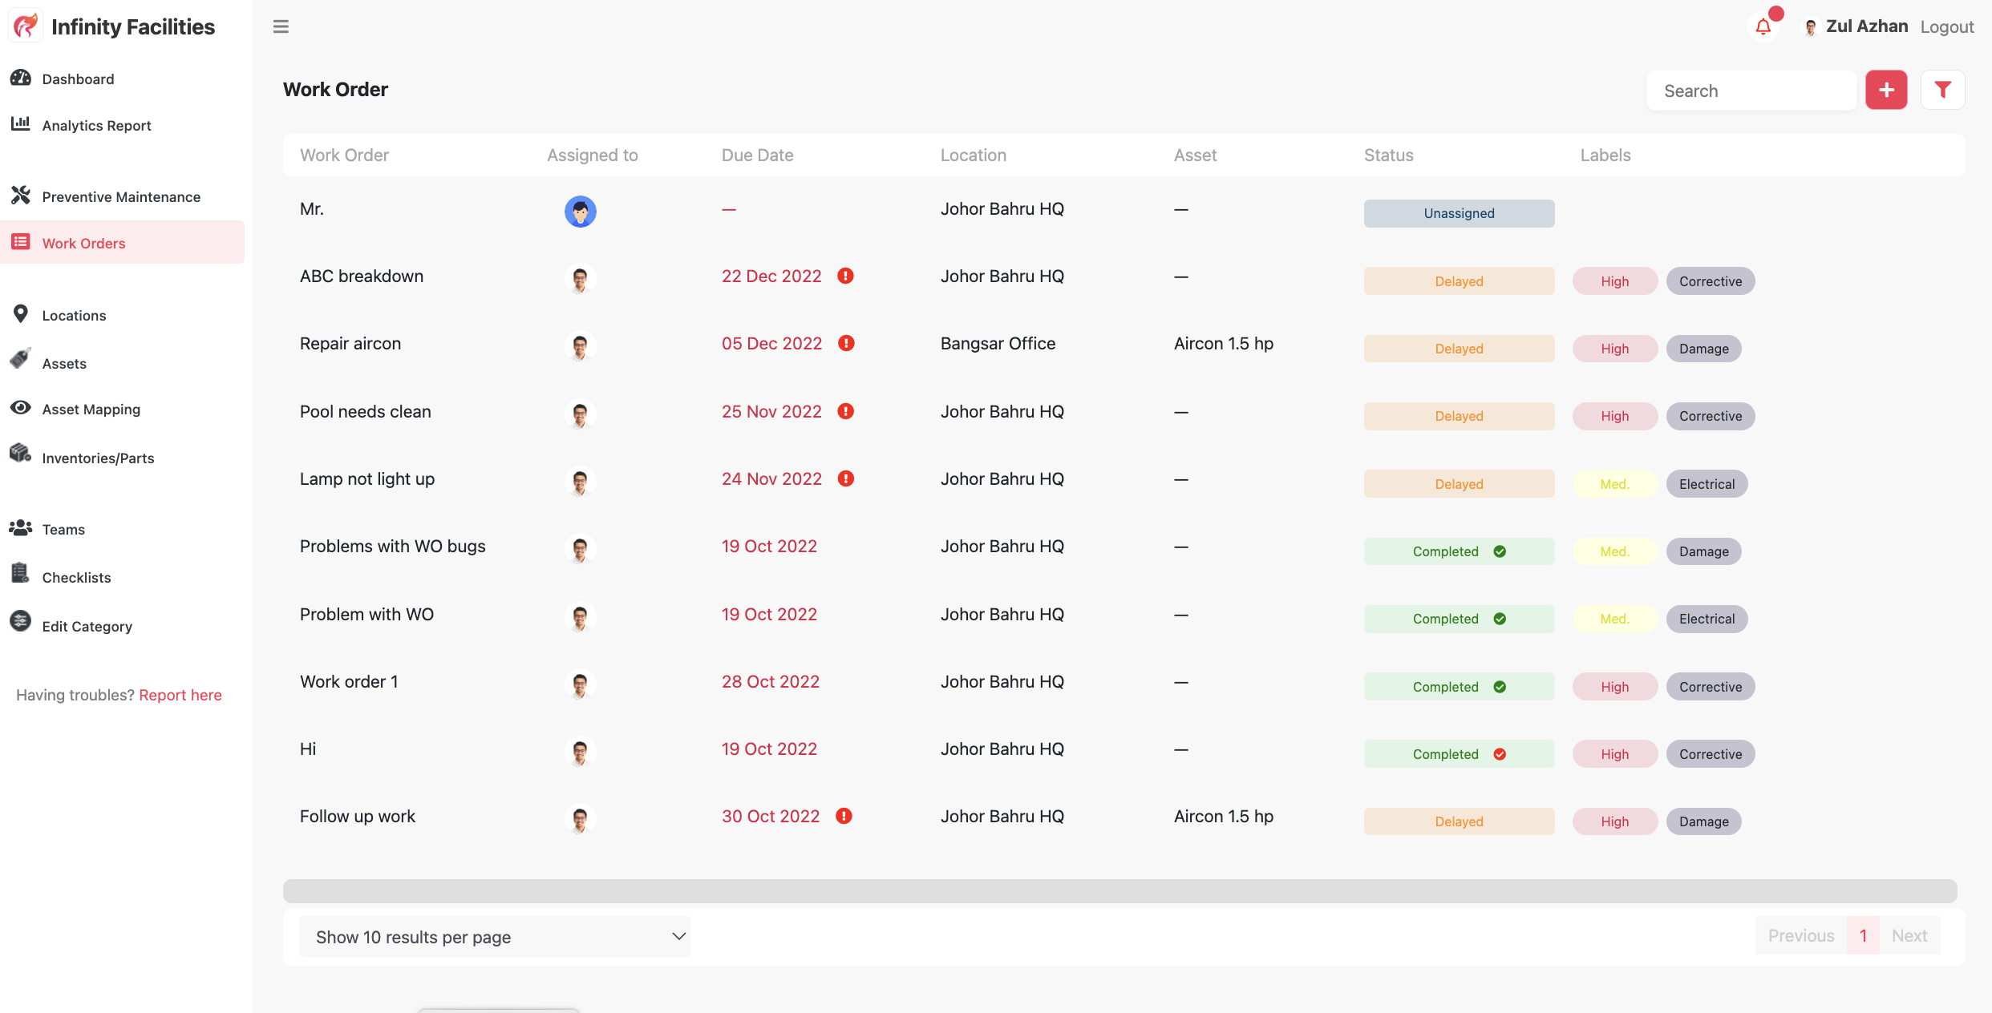The height and width of the screenshot is (1013, 1992).
Task: Open the notification bell
Action: click(x=1763, y=26)
